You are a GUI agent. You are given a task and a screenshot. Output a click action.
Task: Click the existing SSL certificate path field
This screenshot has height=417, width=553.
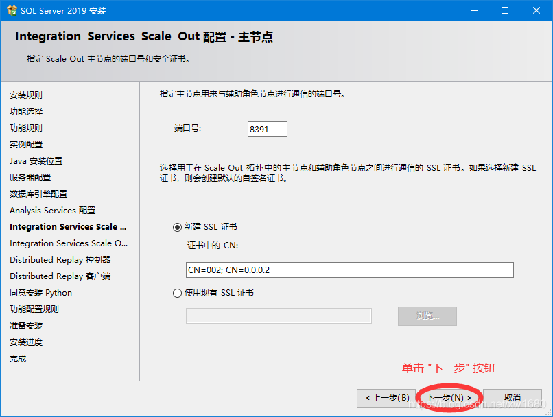(279, 315)
